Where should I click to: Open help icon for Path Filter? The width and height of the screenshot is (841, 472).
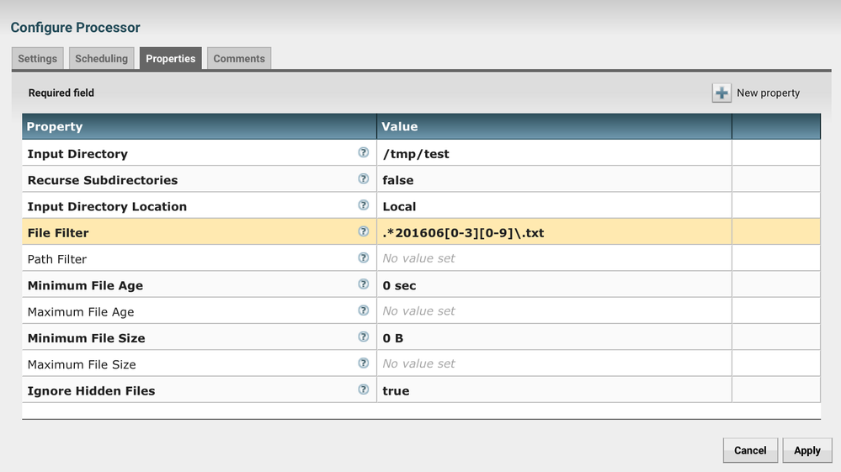point(363,257)
